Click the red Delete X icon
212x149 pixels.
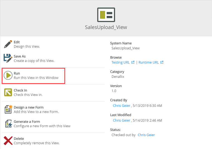[x=8, y=141]
